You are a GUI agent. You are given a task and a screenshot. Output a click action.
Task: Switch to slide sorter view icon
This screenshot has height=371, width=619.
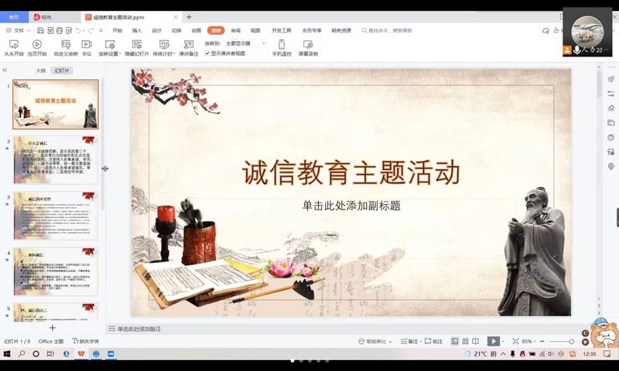coord(465,341)
